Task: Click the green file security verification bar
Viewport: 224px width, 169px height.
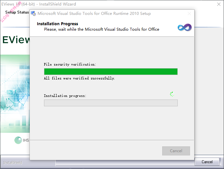Action: click(x=111, y=71)
